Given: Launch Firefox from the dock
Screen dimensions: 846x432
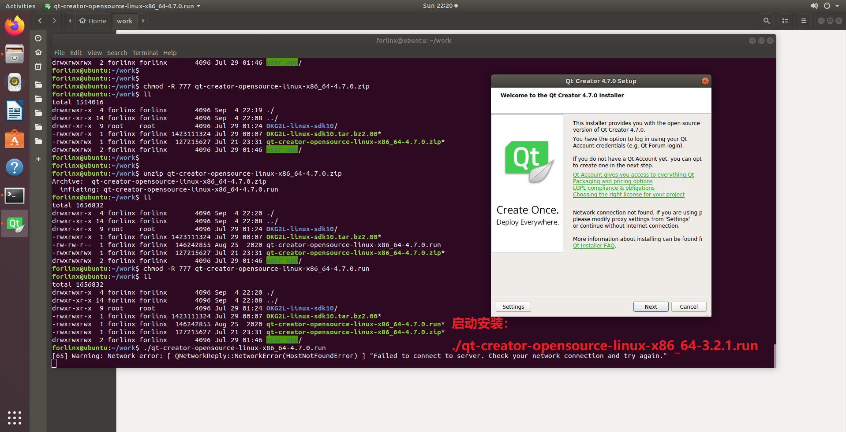Looking at the screenshot, I should pos(15,26).
